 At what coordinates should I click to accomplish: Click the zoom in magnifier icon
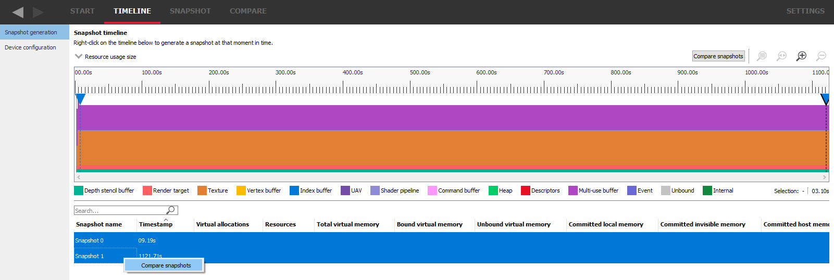coord(801,56)
